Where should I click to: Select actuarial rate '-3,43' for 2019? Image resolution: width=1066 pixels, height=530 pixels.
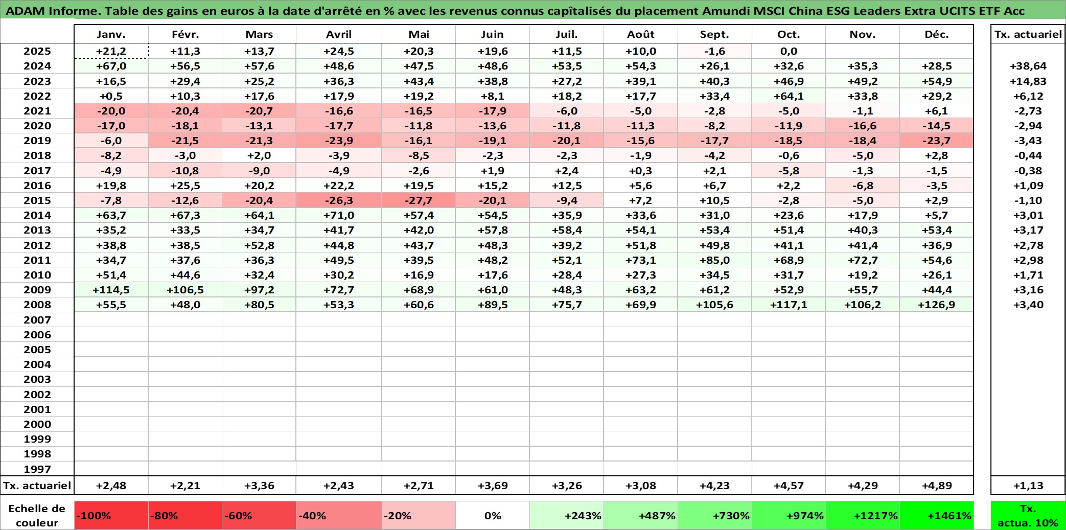coord(1028,141)
